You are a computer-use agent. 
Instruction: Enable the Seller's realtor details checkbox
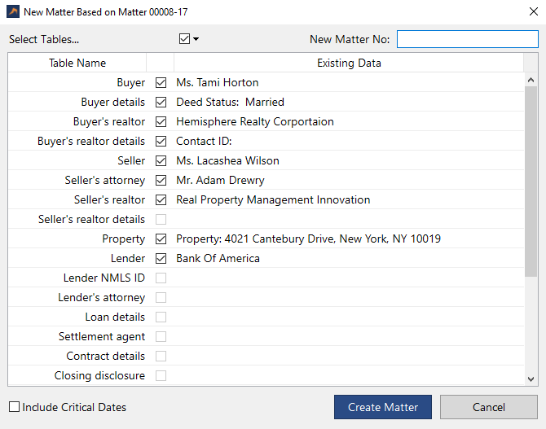click(161, 219)
